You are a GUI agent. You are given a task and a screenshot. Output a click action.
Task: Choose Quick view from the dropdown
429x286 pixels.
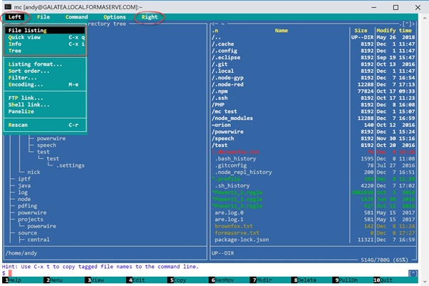[x=24, y=37]
